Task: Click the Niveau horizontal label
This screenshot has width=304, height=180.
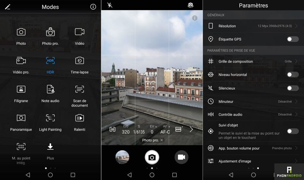Action: [233, 75]
